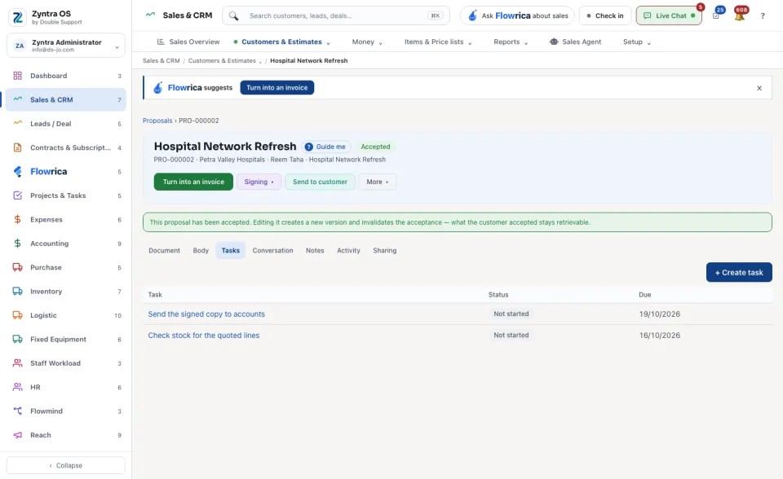Expand Customers & Estimates menu
This screenshot has width=783, height=479.
coord(282,42)
